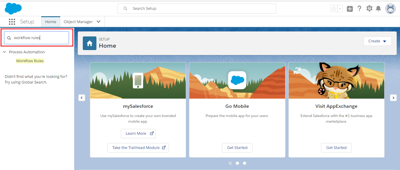Open the setup gear menu
Screen dimensions: 400x170
(369, 9)
